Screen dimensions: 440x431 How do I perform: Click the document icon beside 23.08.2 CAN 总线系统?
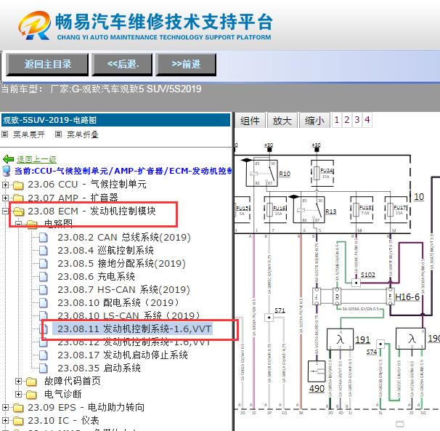click(x=44, y=238)
